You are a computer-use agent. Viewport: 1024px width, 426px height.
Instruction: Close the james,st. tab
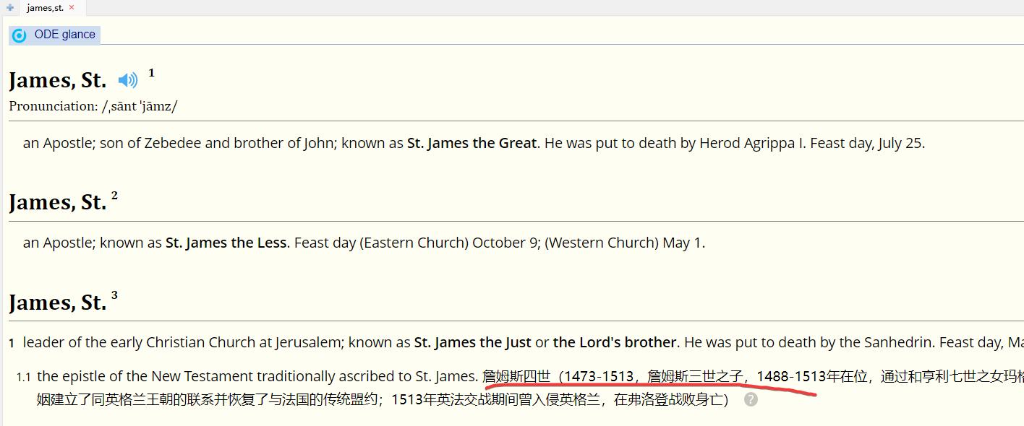pyautogui.click(x=72, y=7)
